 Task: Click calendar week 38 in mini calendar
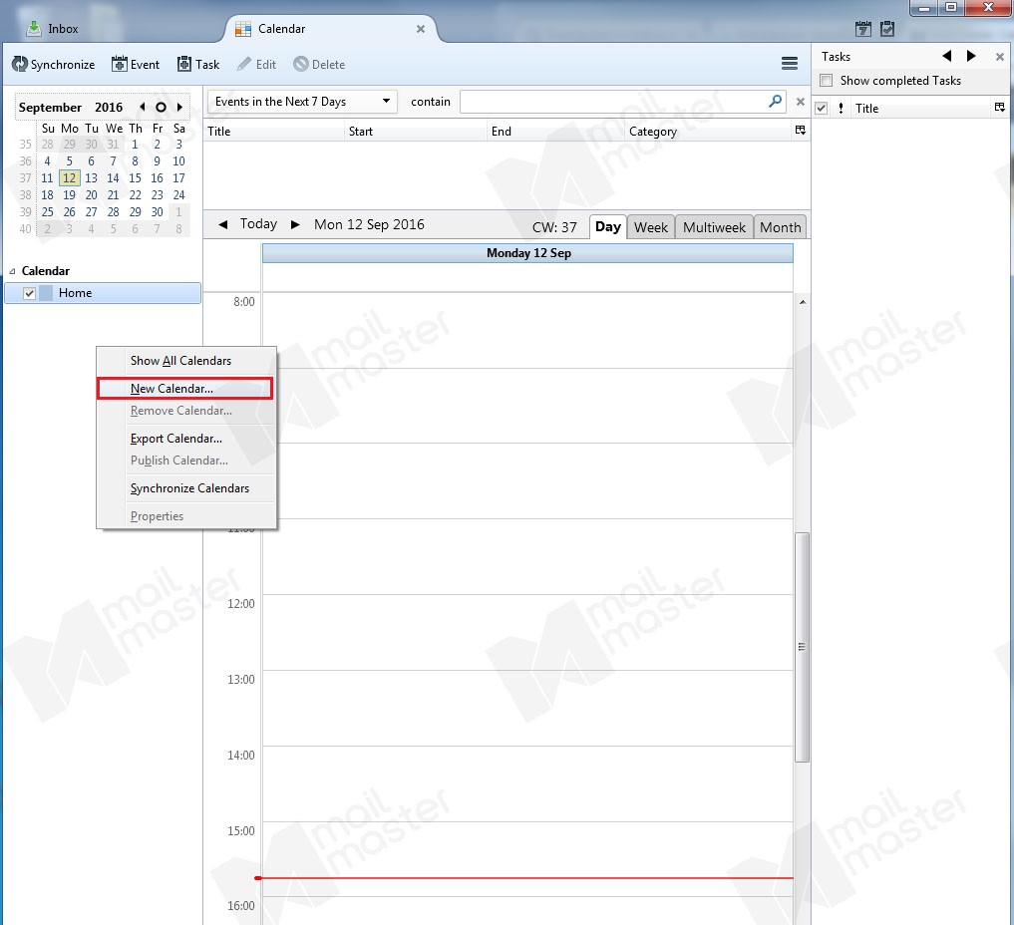pos(25,194)
